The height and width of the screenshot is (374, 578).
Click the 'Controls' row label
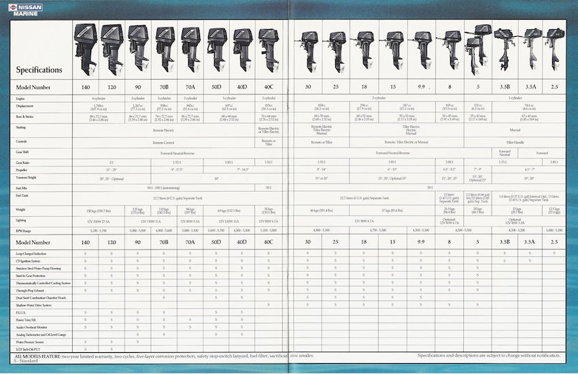[x=21, y=141]
